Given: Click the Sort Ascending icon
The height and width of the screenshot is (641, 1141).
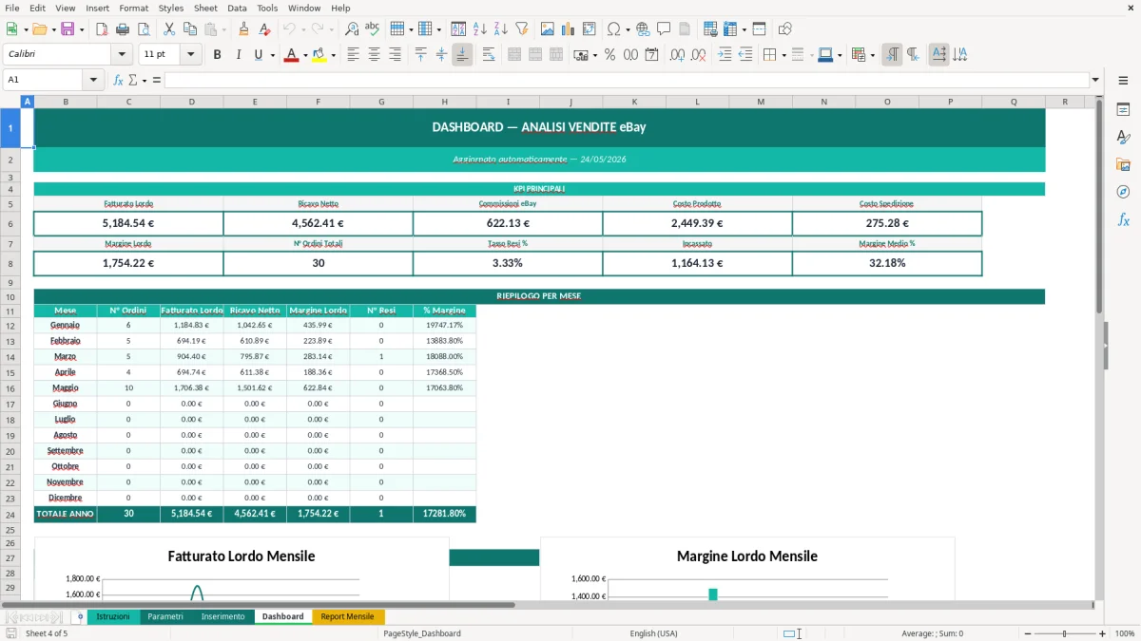Looking at the screenshot, I should click(x=479, y=29).
